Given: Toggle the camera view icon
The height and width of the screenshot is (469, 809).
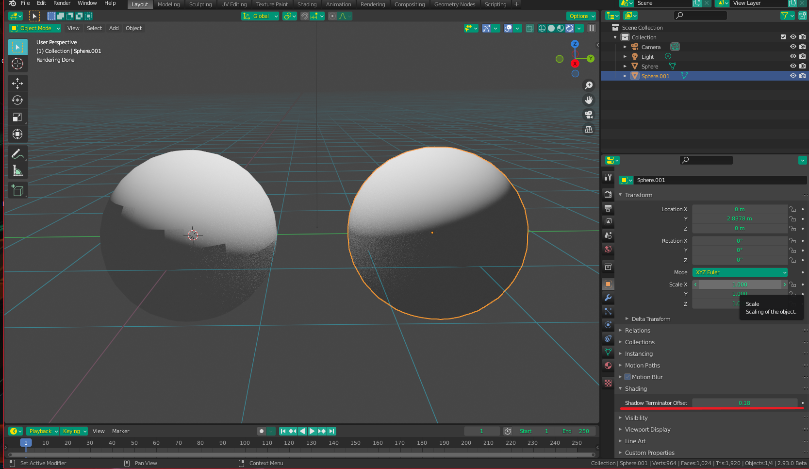Looking at the screenshot, I should tap(589, 115).
